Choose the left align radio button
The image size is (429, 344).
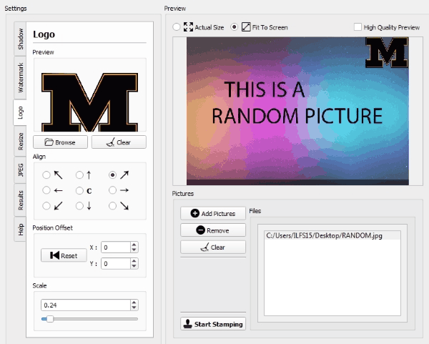(46, 190)
